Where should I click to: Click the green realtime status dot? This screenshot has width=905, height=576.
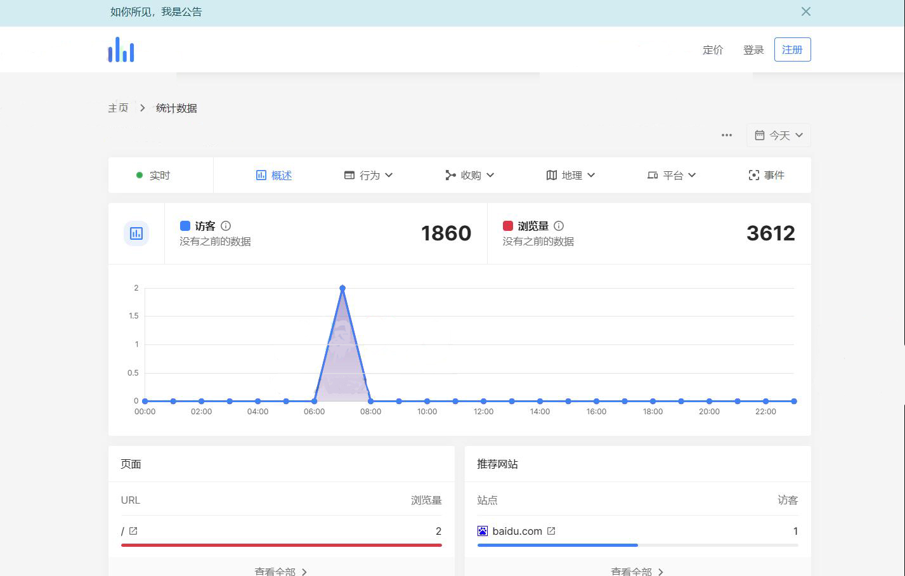point(140,175)
